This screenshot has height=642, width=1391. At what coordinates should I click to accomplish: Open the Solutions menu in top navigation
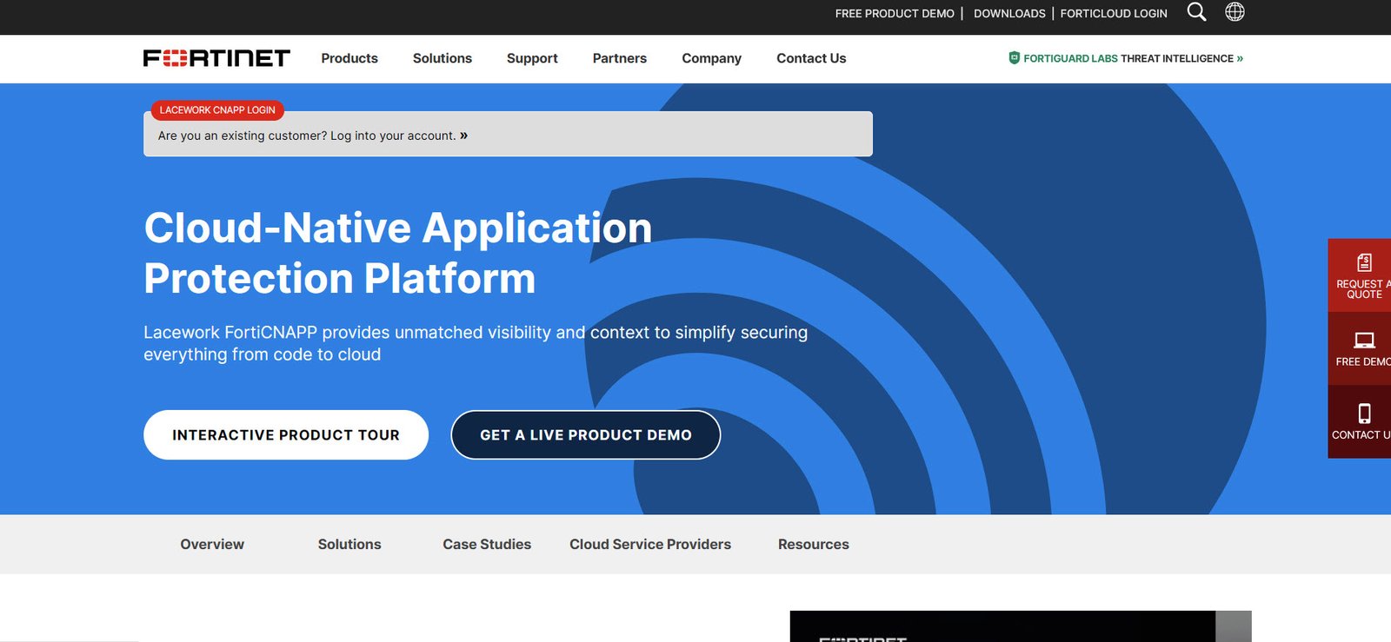click(443, 58)
